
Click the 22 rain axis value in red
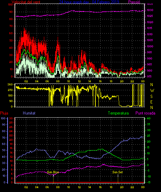coord(11,136)
